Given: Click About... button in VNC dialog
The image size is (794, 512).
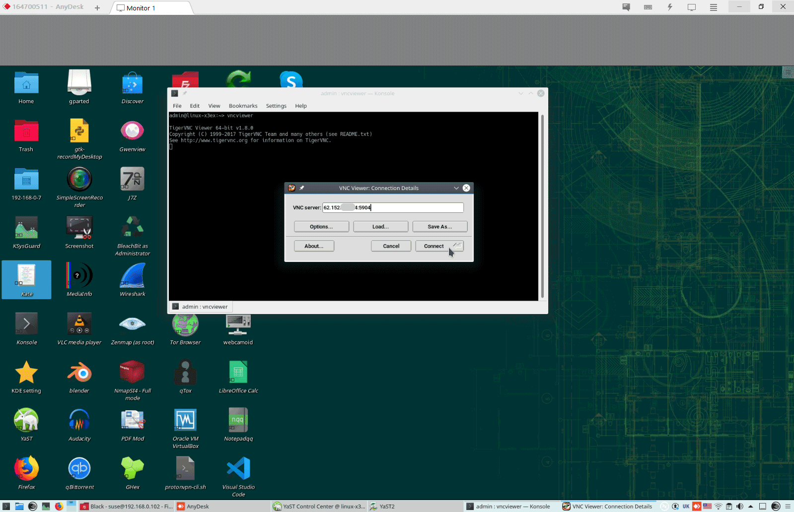Looking at the screenshot, I should [x=314, y=246].
